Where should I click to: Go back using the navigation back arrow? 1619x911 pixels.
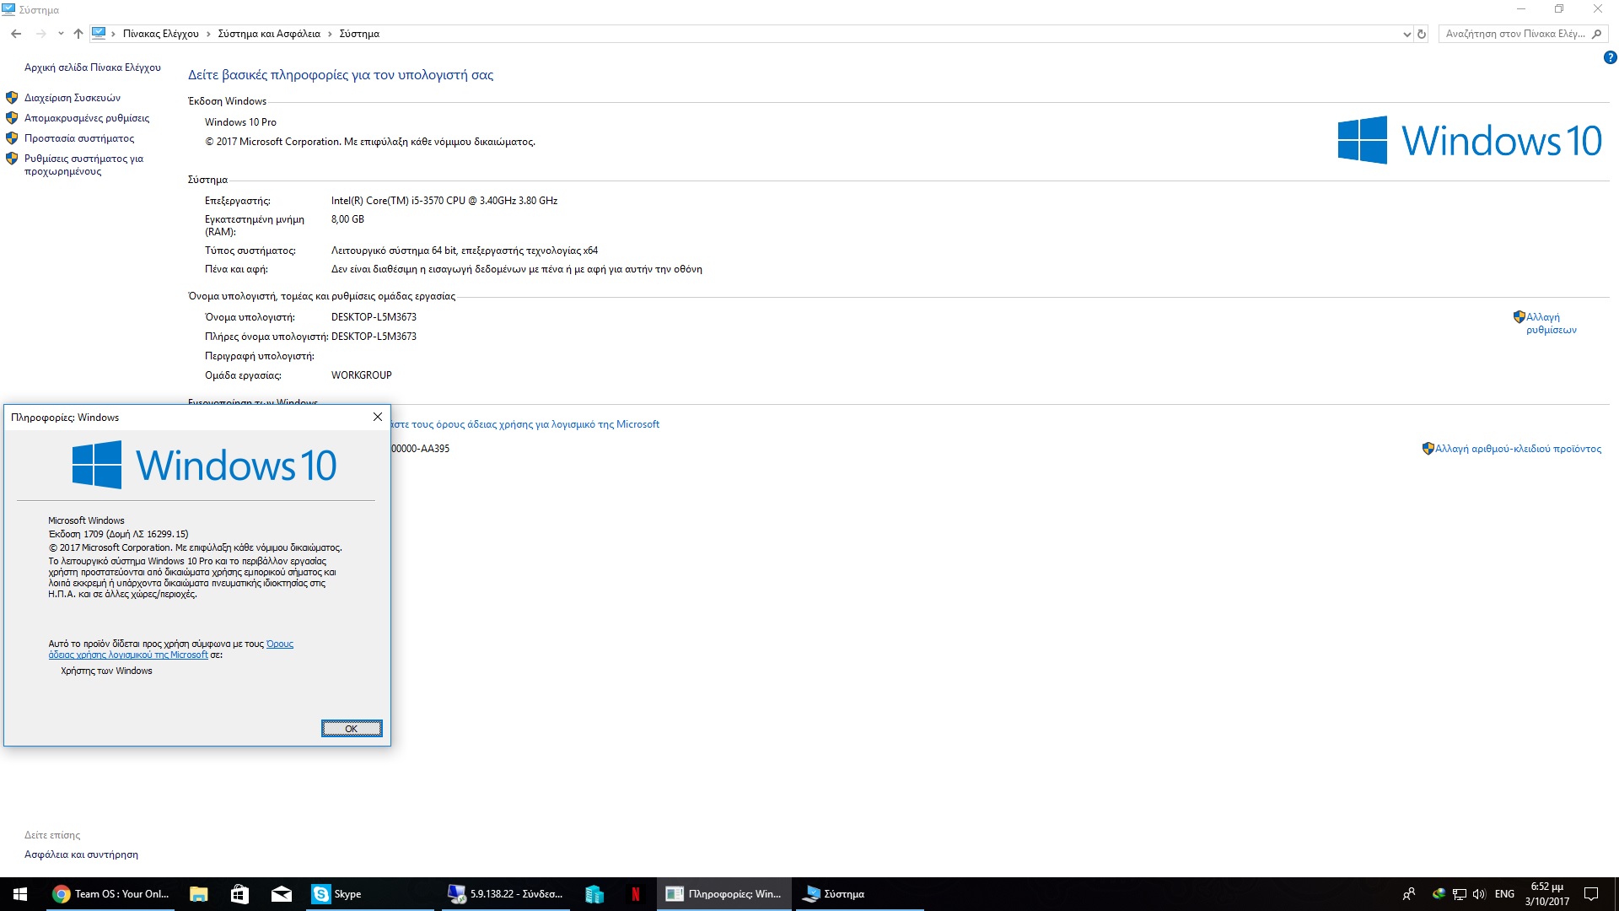(16, 34)
